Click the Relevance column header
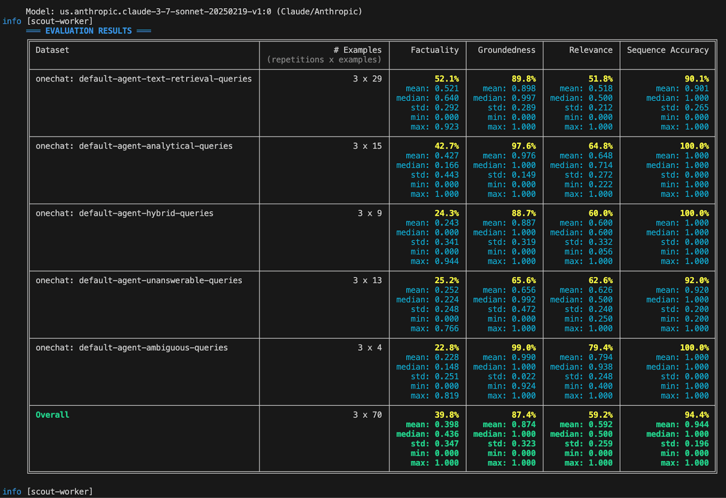 (591, 50)
